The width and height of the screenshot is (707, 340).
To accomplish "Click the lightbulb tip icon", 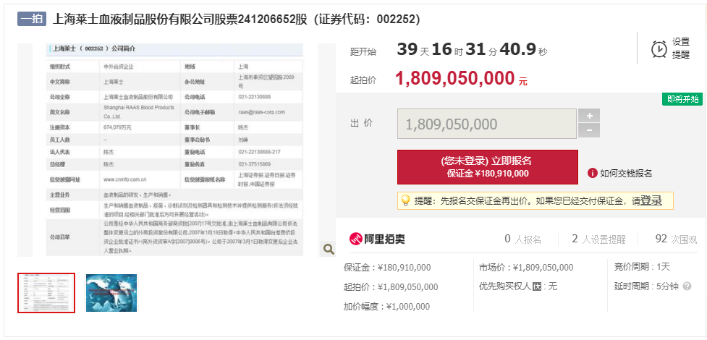I will pos(405,200).
